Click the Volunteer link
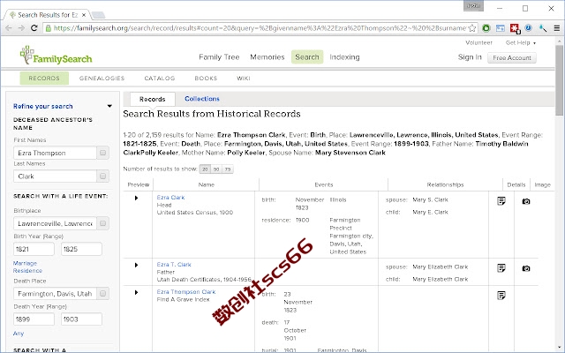This screenshot has height=353, width=565. [x=478, y=42]
